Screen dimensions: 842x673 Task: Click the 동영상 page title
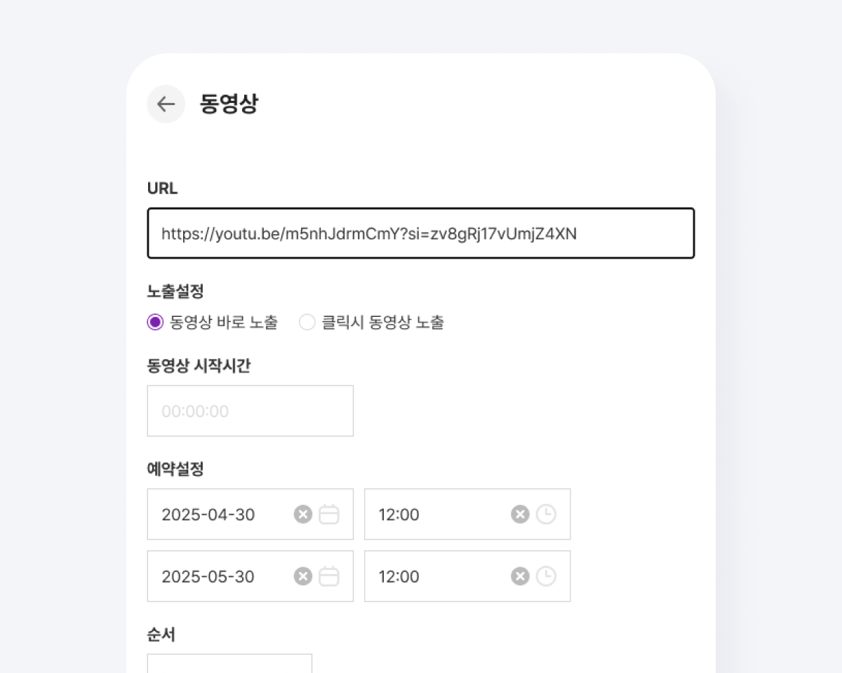pos(229,104)
